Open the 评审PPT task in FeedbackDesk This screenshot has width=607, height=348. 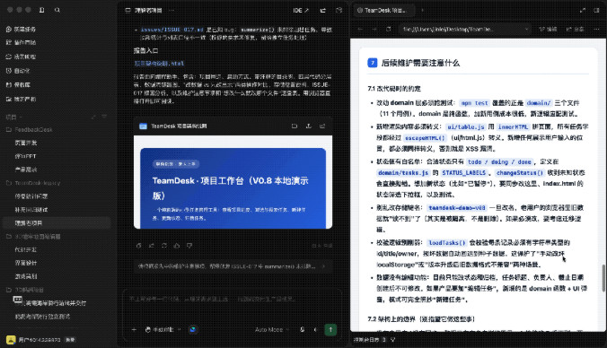(25, 156)
